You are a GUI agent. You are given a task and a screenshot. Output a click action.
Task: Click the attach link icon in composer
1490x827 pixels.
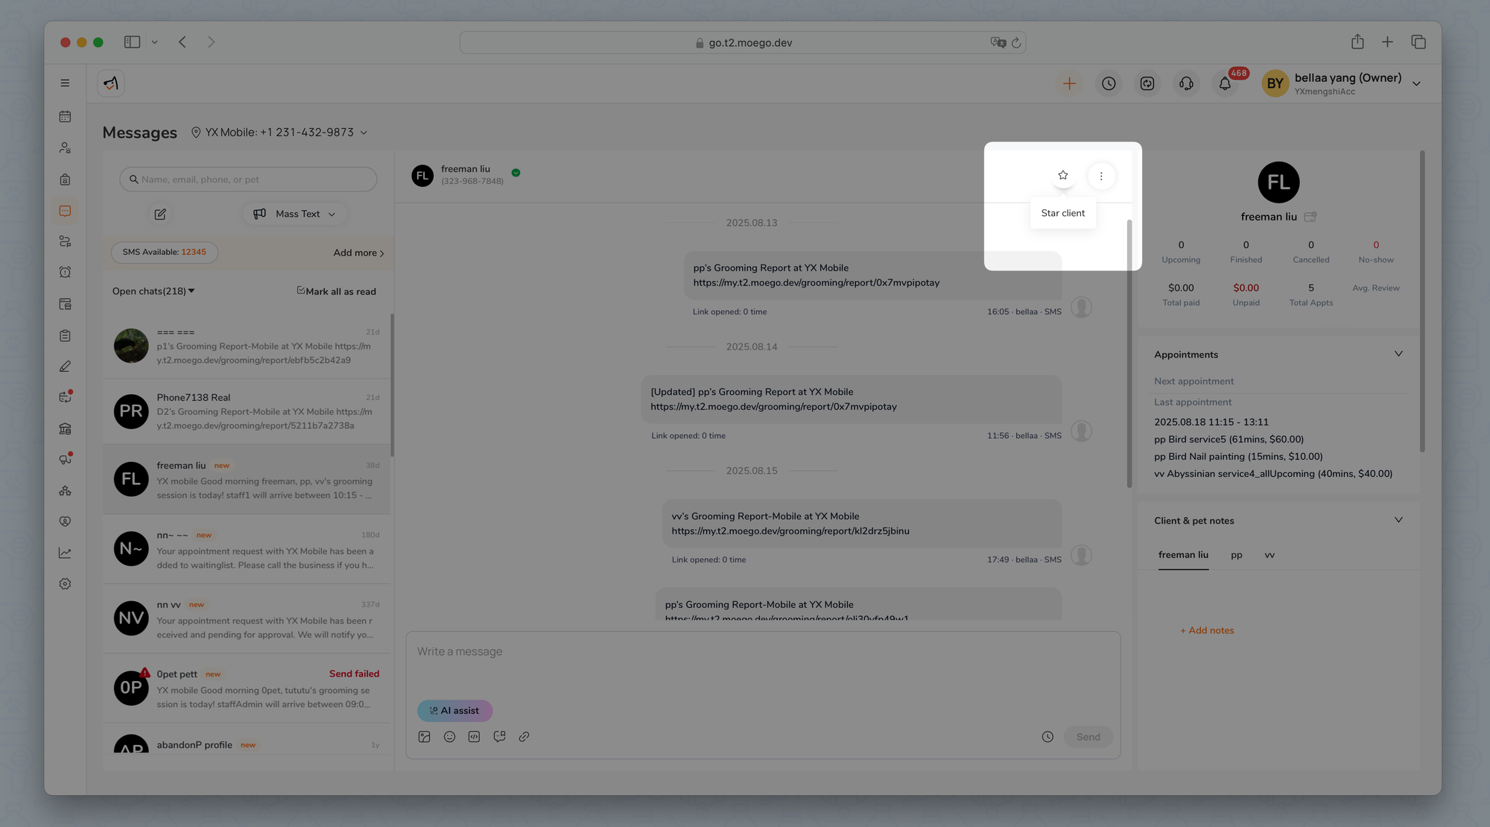click(524, 737)
